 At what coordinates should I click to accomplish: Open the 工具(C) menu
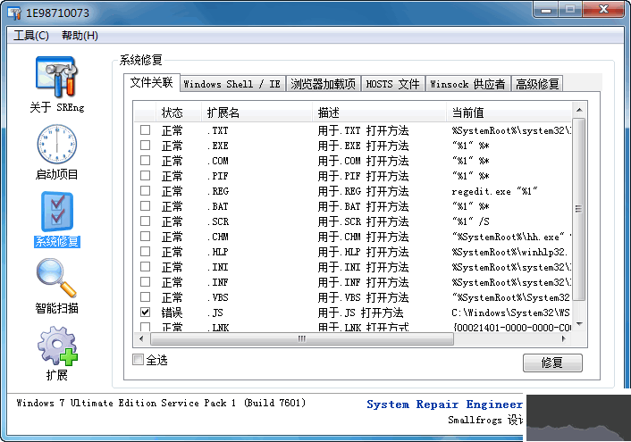coord(31,36)
